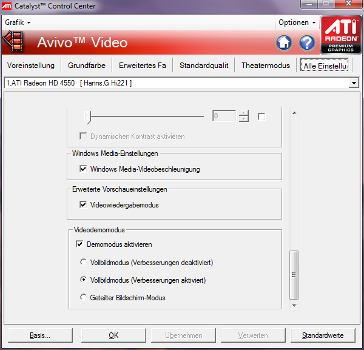This screenshot has width=364, height=350.
Task: Click the Erweiterte Vorschaueinstellungen group label
Action: pyautogui.click(x=120, y=189)
